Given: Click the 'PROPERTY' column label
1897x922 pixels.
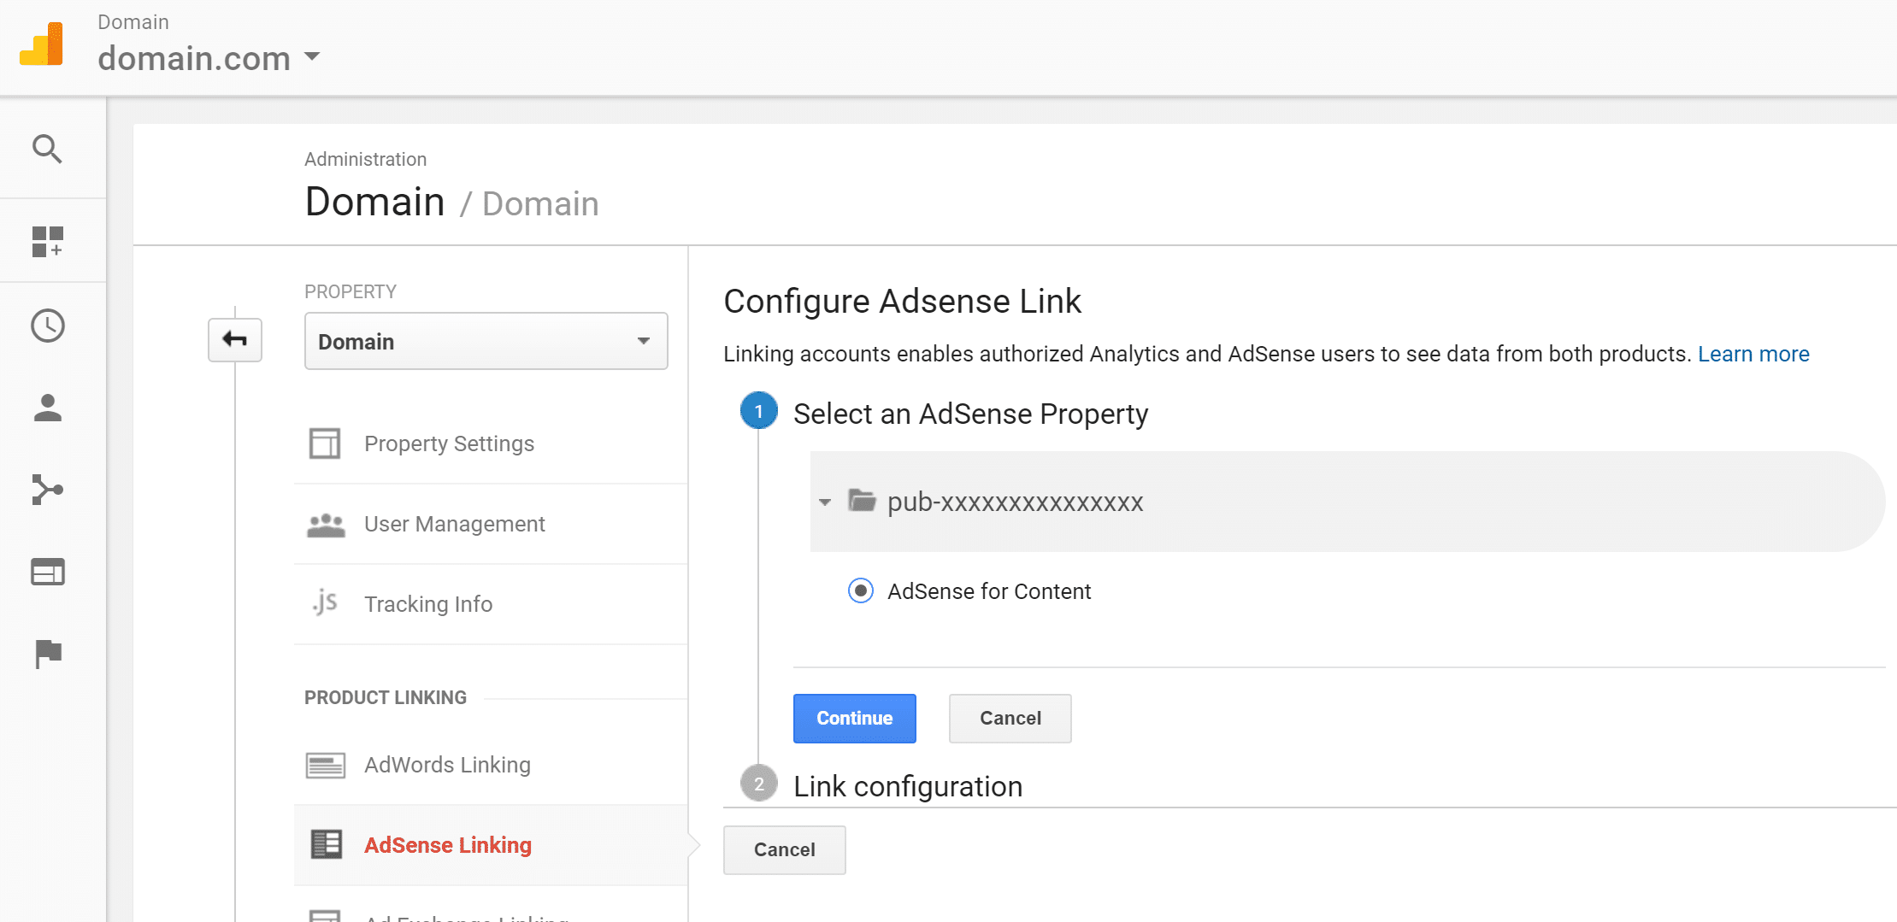Looking at the screenshot, I should [x=351, y=291].
